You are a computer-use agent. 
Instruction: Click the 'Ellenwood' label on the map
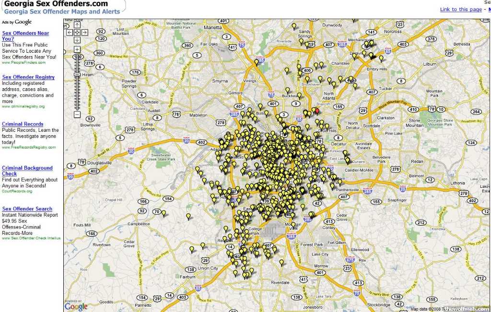pyautogui.click(x=360, y=250)
